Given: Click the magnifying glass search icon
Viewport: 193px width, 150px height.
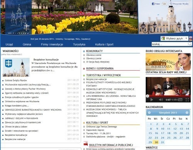Looking at the screenshot, I should [x=190, y=44].
